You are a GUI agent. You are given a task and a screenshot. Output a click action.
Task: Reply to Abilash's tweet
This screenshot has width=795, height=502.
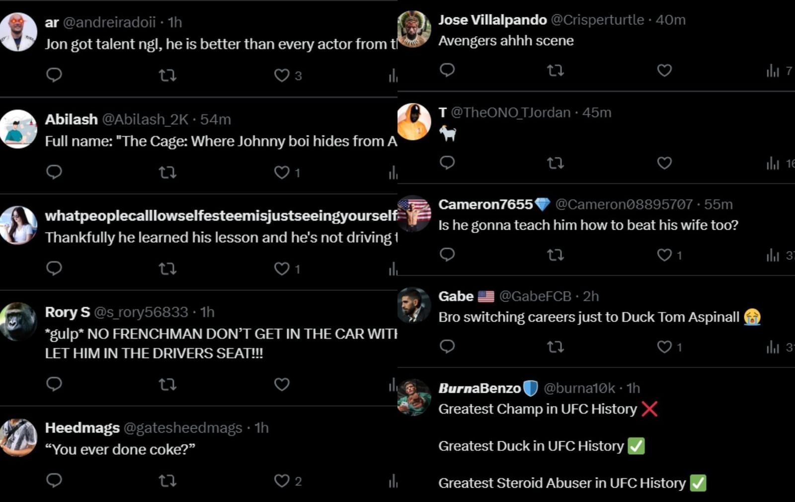point(54,172)
